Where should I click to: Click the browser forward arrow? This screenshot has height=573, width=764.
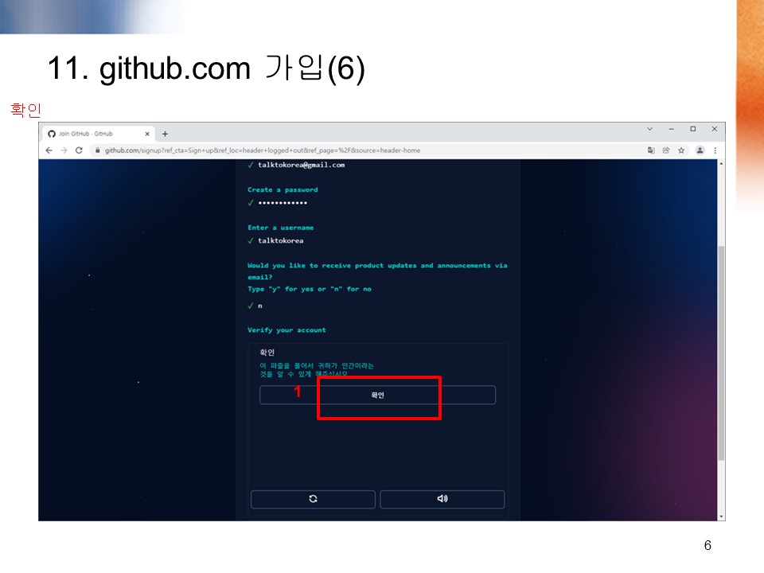pyautogui.click(x=64, y=150)
